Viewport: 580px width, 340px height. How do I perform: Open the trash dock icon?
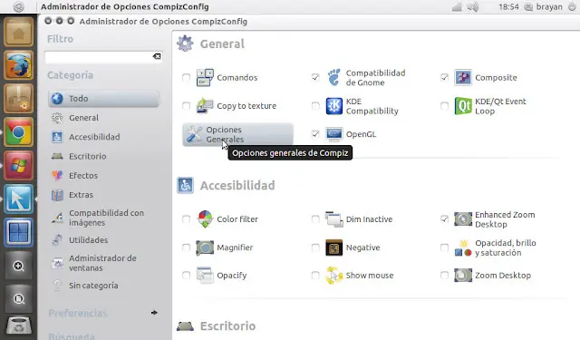(x=18, y=326)
